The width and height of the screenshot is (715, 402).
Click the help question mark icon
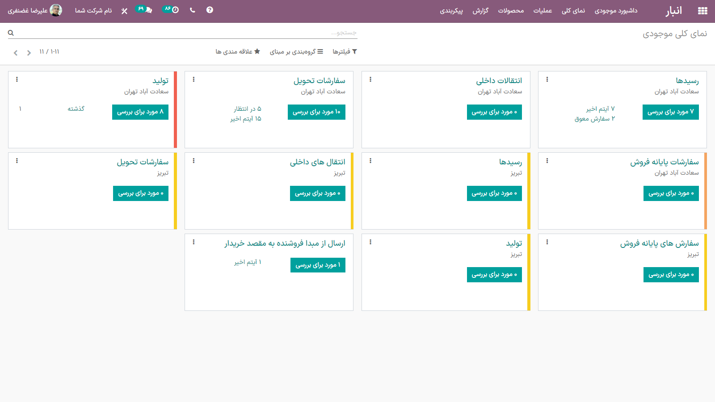click(210, 10)
